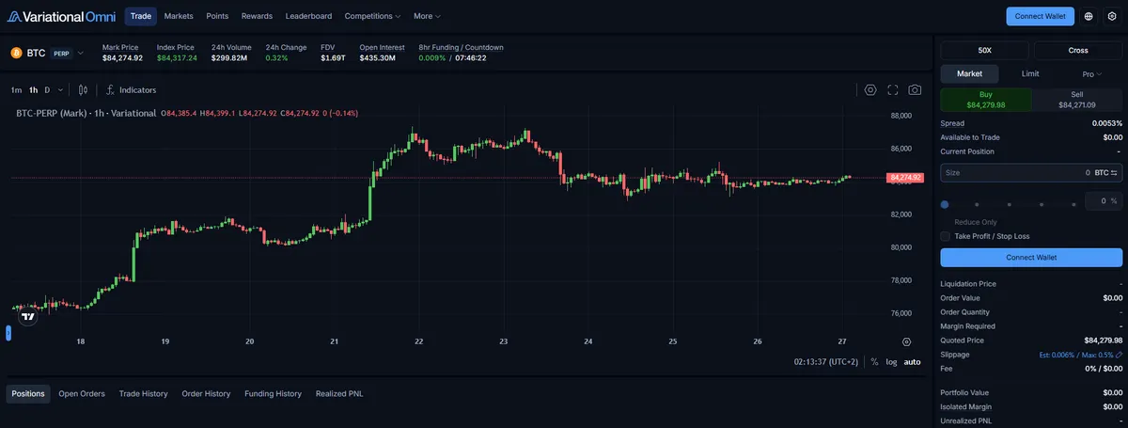Open the Cross margin mode selector
The width and height of the screenshot is (1128, 428).
(x=1078, y=50)
